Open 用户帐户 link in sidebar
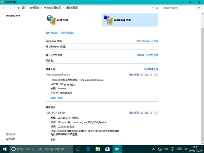The width and height of the screenshot is (204, 153). [x=11, y=139]
